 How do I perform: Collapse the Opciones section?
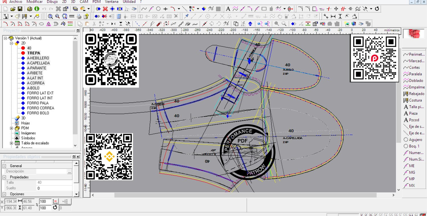(x=4, y=194)
